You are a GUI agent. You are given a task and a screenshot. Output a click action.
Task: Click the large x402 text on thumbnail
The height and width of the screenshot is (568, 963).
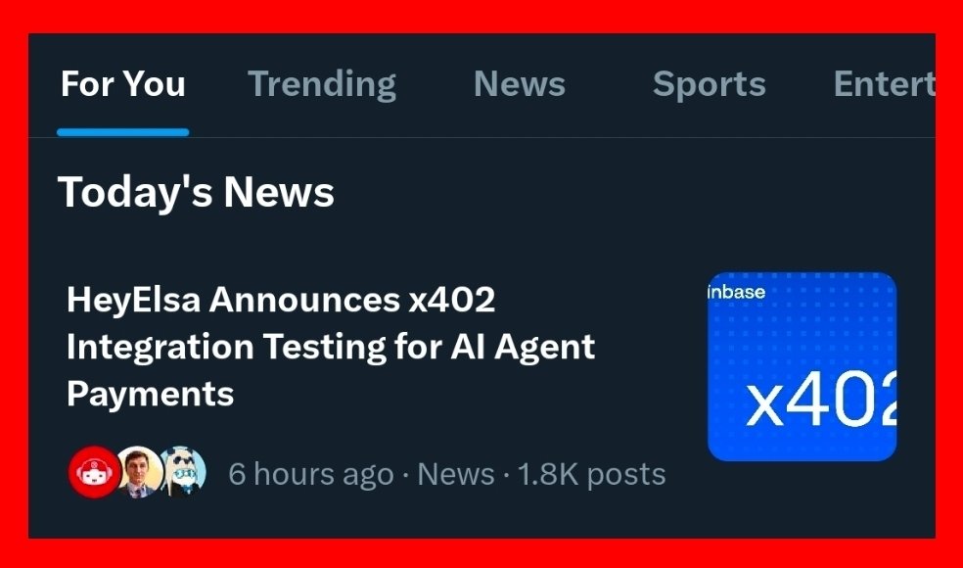click(x=820, y=404)
